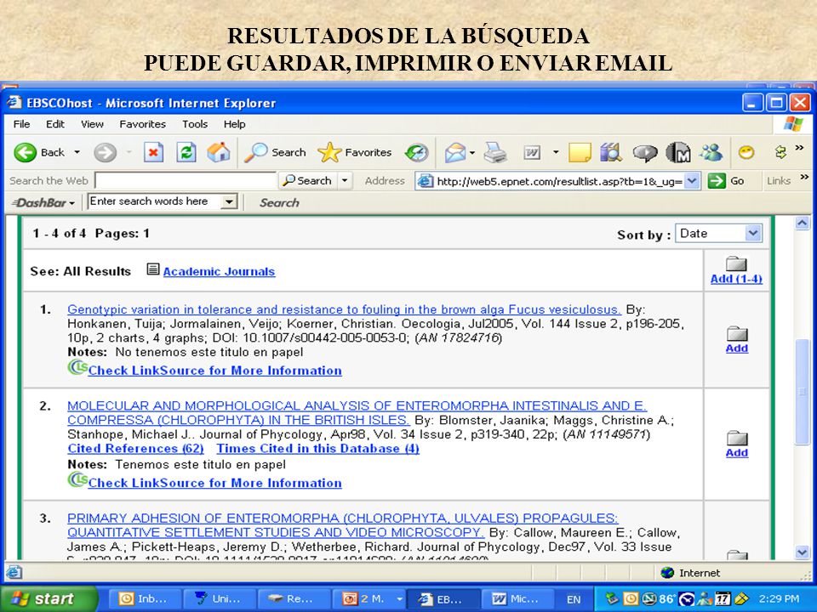The height and width of the screenshot is (612, 817).
Task: Open the Search the Web options dropdown
Action: coord(345,181)
